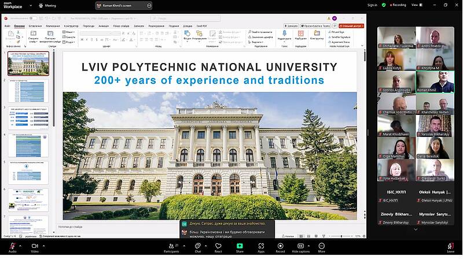
Task: Click the Записати button in PowerPoint
Action: pos(291,26)
